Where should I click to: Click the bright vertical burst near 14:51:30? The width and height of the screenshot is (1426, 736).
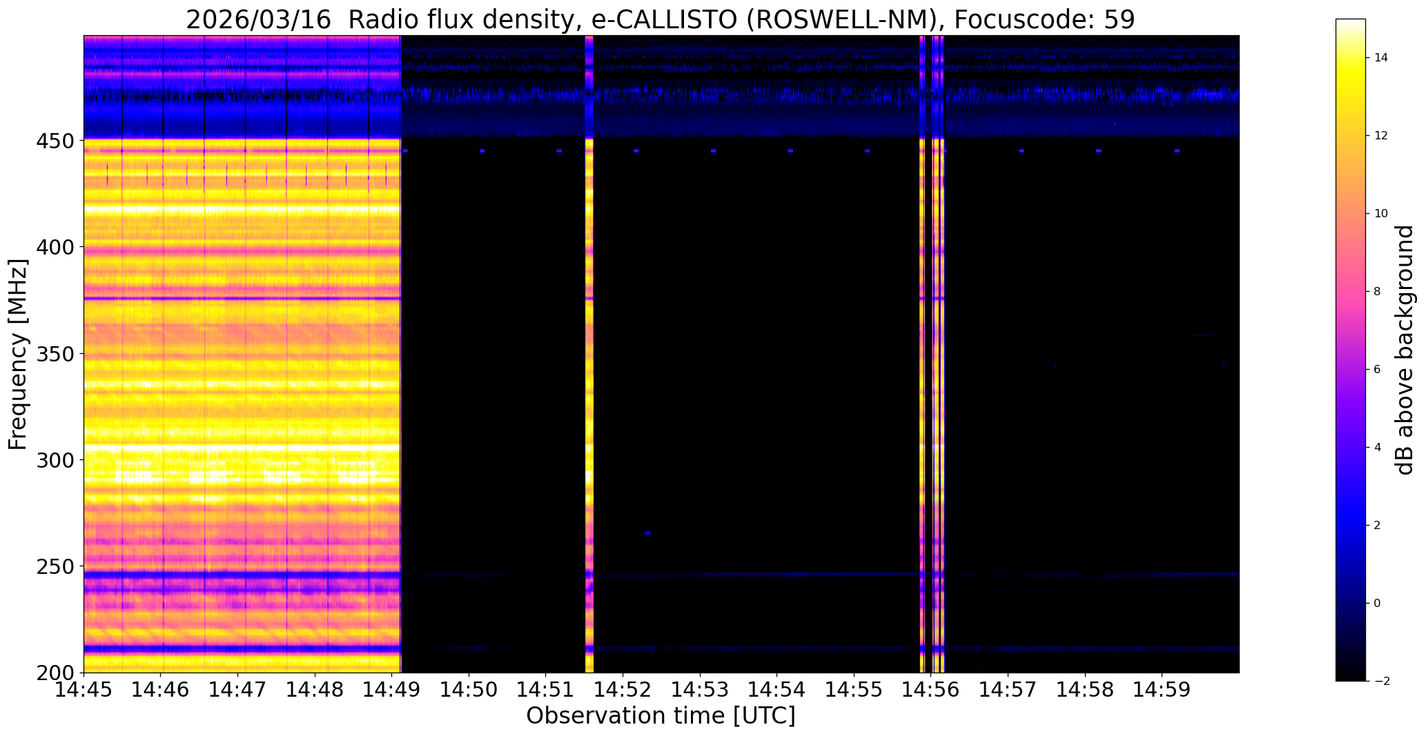point(589,354)
